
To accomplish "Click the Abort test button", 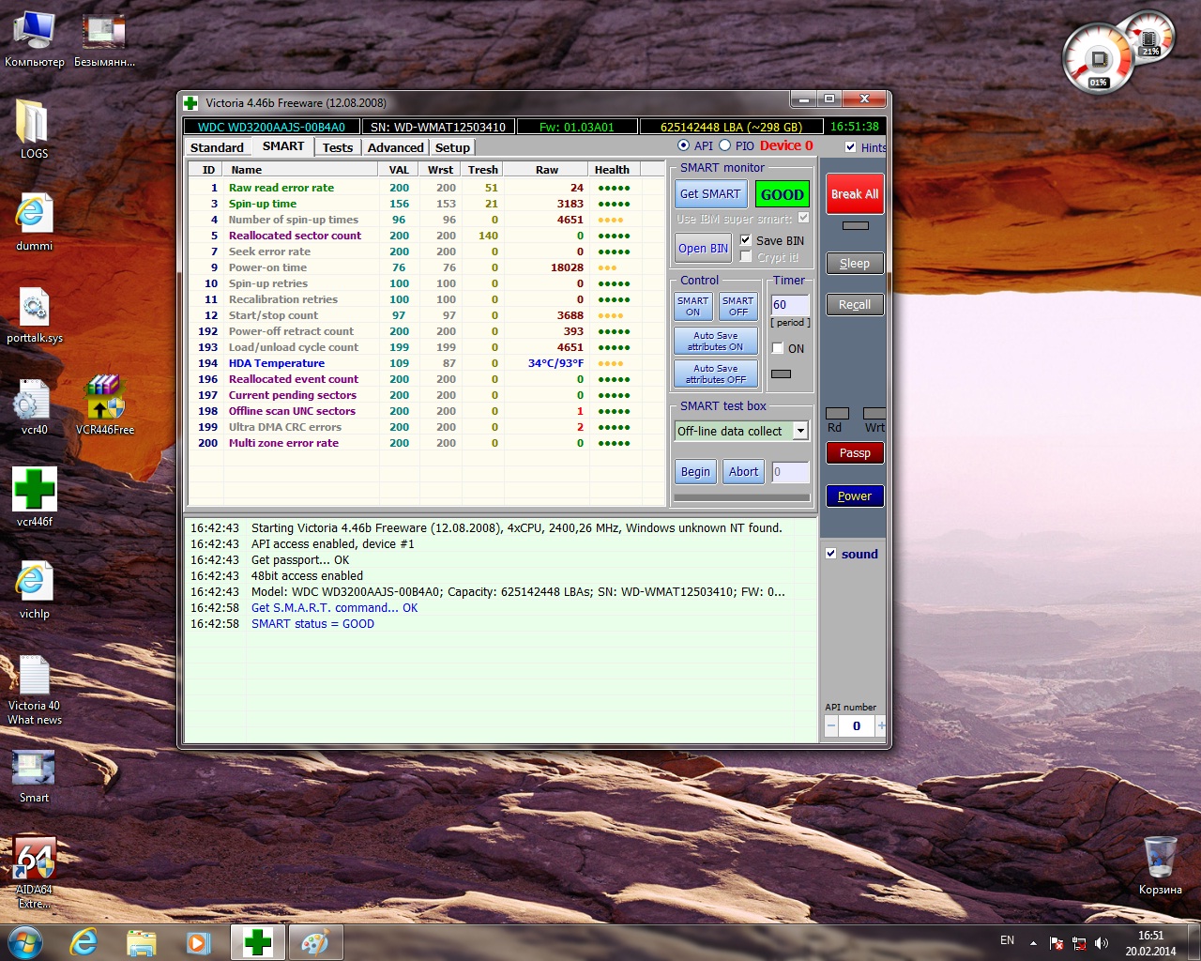I will point(743,472).
